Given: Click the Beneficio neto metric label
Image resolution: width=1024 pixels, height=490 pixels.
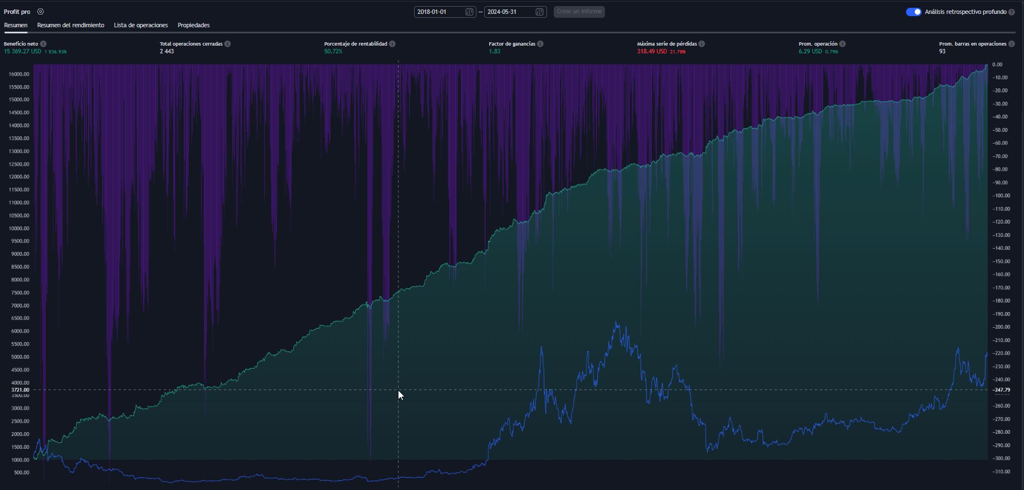Looking at the screenshot, I should [x=21, y=44].
